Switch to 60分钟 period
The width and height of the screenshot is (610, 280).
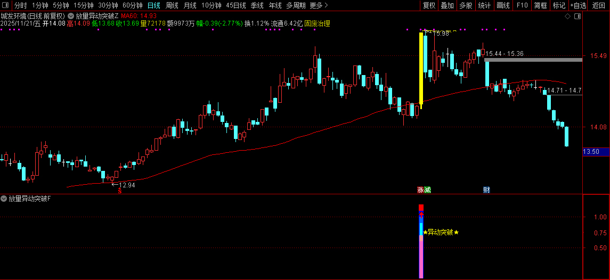point(132,5)
